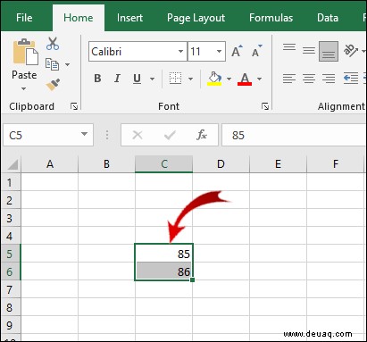Select column A header
367x342 pixels.
tap(50, 164)
